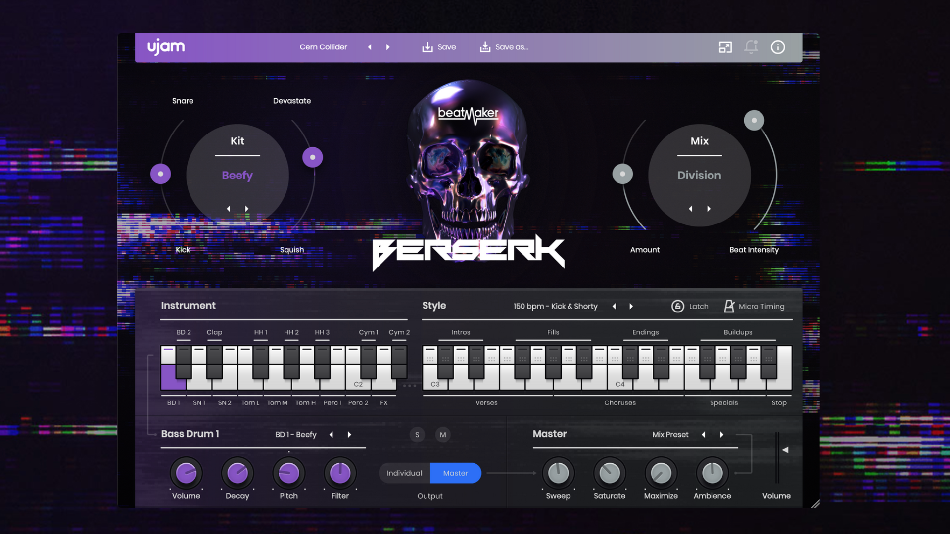
Task: Mute Bass Drum 1 with the M button
Action: pyautogui.click(x=443, y=434)
